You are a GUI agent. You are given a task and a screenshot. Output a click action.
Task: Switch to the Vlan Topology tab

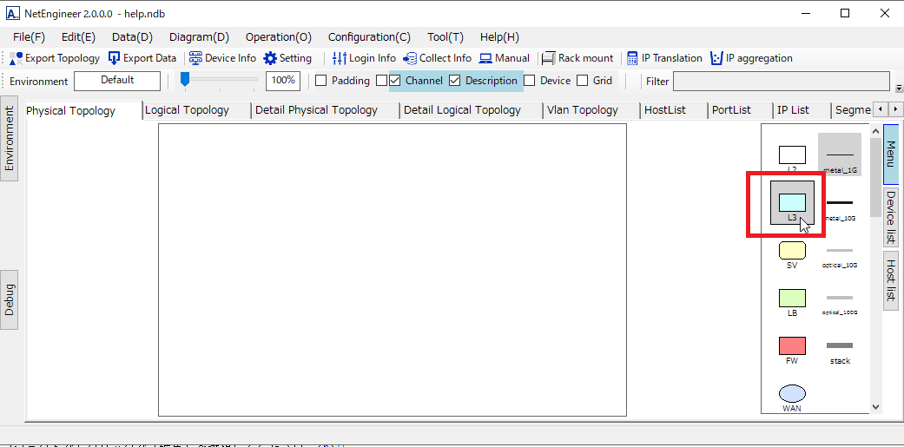coord(582,110)
